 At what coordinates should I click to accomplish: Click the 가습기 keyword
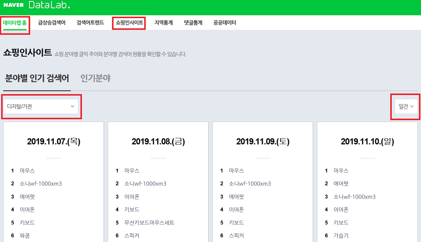pyautogui.click(x=341, y=235)
